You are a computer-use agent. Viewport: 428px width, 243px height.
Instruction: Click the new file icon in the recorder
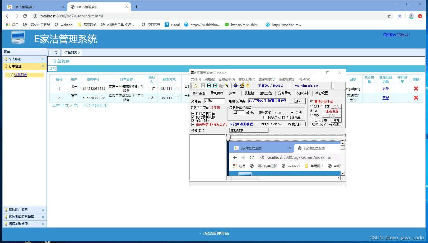[x=195, y=86]
